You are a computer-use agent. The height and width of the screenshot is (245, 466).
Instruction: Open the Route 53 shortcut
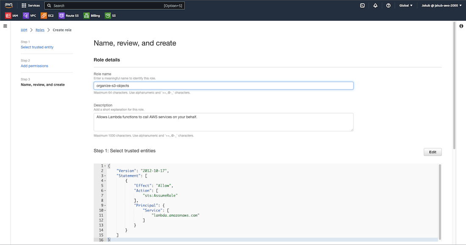tap(69, 16)
